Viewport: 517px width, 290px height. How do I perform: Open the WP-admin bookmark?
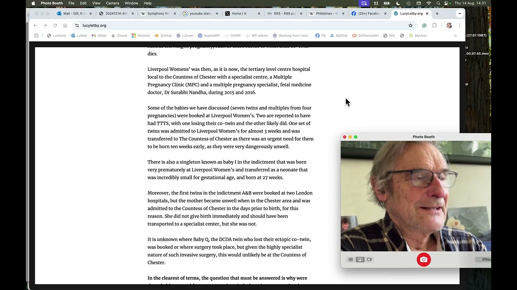[256, 35]
